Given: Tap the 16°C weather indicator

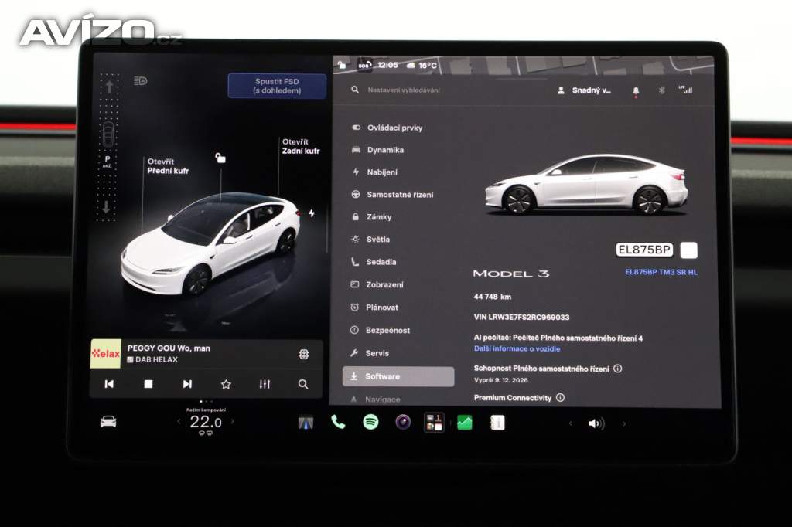Looking at the screenshot, I should tap(422, 65).
